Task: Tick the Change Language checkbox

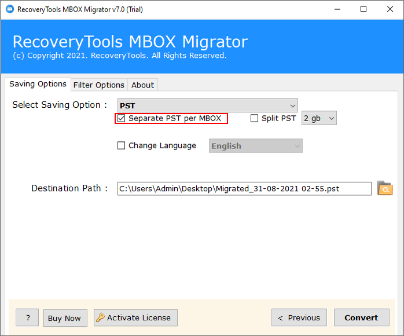Action: coord(121,145)
